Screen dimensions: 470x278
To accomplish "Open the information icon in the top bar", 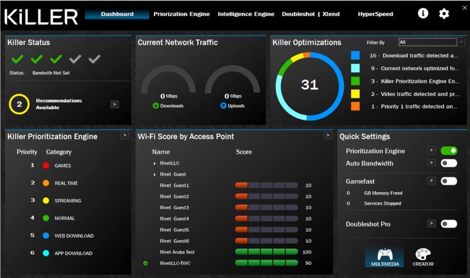I will pyautogui.click(x=423, y=13).
